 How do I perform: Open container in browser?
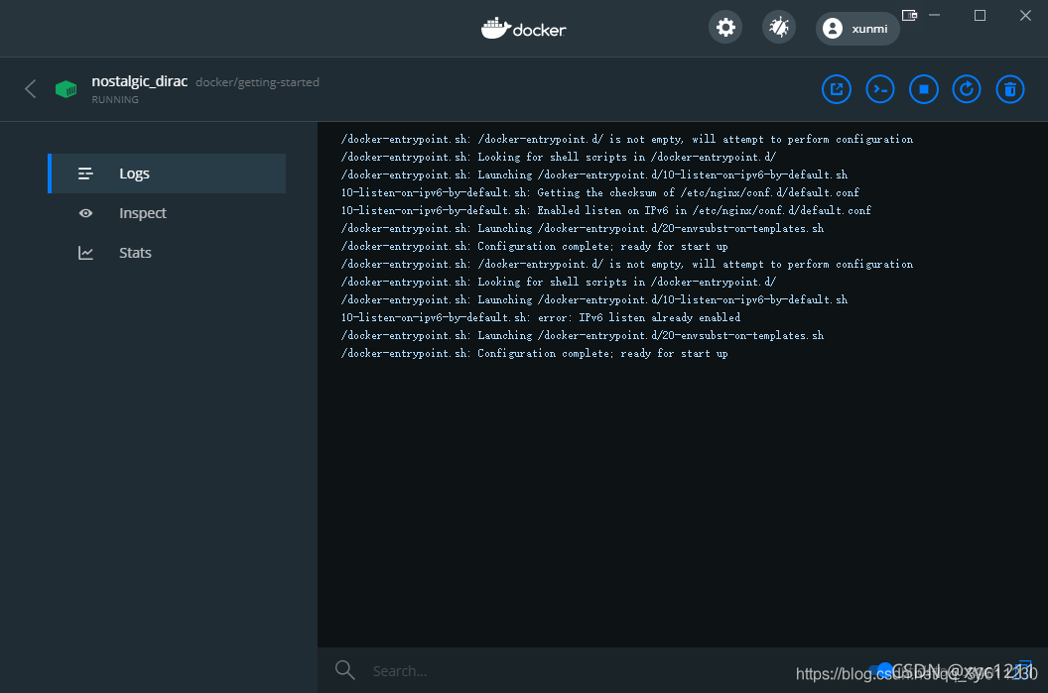pos(837,89)
